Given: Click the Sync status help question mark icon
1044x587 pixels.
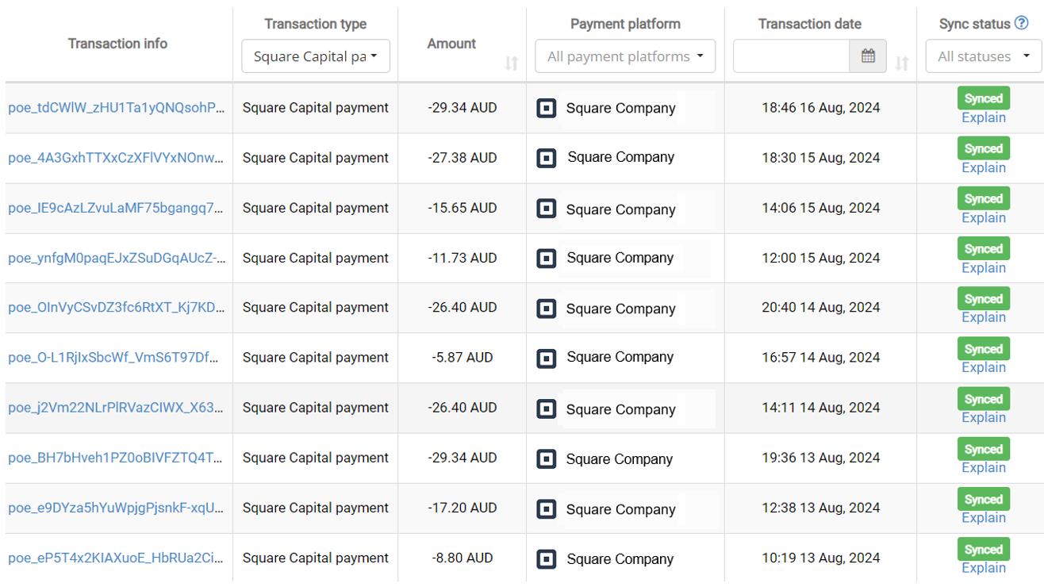Looking at the screenshot, I should (1023, 23).
